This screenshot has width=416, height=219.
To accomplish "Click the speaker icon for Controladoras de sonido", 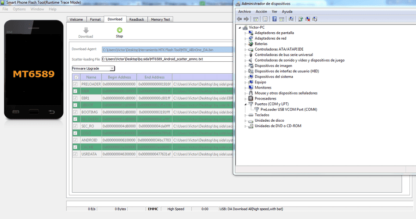I will (251, 60).
